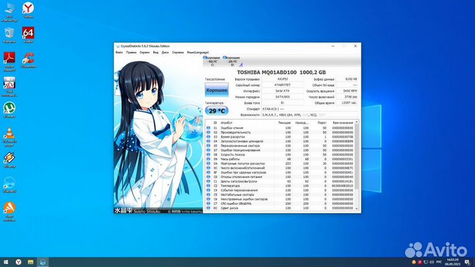This screenshot has width=475, height=267.
Task: Click the Атрибут column header
Action: coord(226,123)
